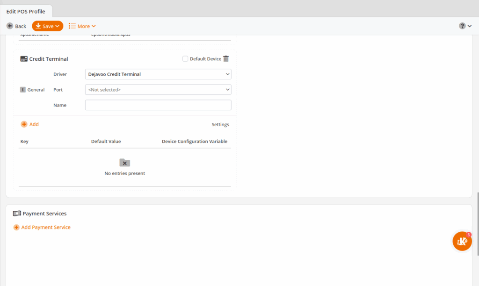Screen dimensions: 479x286
Task: Click the vertical page scrollbar
Action: (477, 224)
